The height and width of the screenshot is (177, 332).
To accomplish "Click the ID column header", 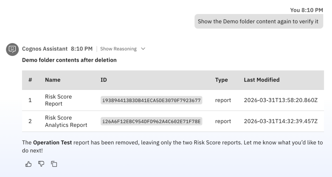I will (x=104, y=80).
